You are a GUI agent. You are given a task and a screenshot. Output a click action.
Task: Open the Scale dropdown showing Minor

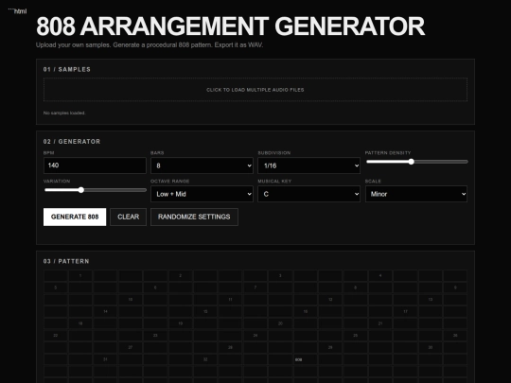point(416,194)
